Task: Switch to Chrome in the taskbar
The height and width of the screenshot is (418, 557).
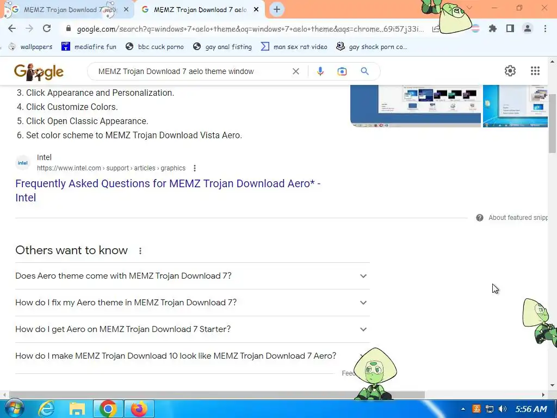Action: click(x=108, y=409)
